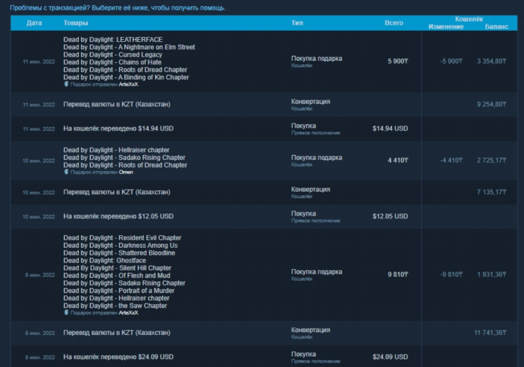The width and height of the screenshot is (524, 367).
Task: Open recipient ArteXxX in the 9 810₸ gift purchase
Action: 129,313
